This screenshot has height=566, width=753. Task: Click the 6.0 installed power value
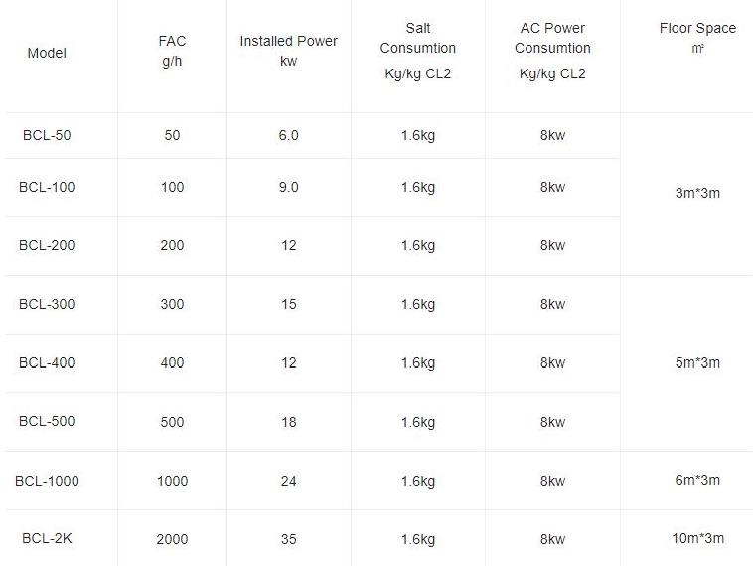[x=288, y=135]
